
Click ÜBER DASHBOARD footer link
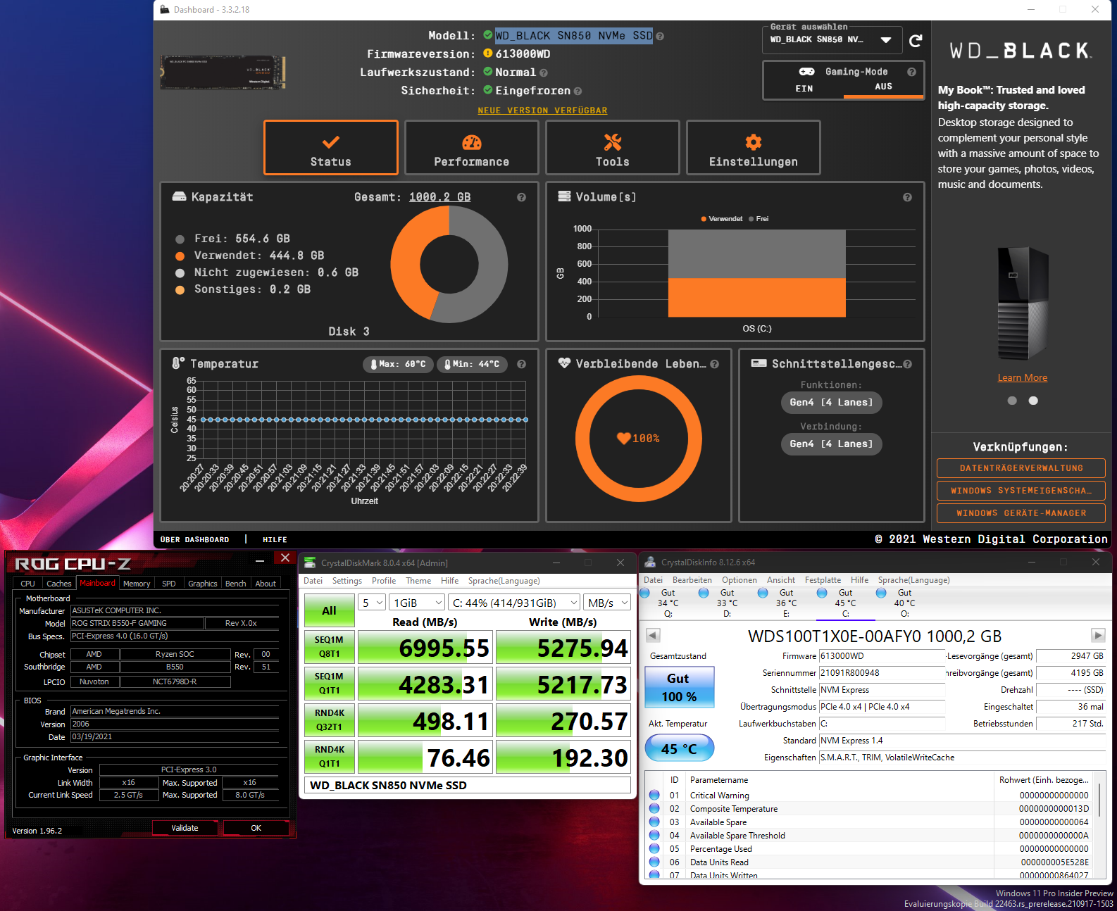pyautogui.click(x=195, y=540)
